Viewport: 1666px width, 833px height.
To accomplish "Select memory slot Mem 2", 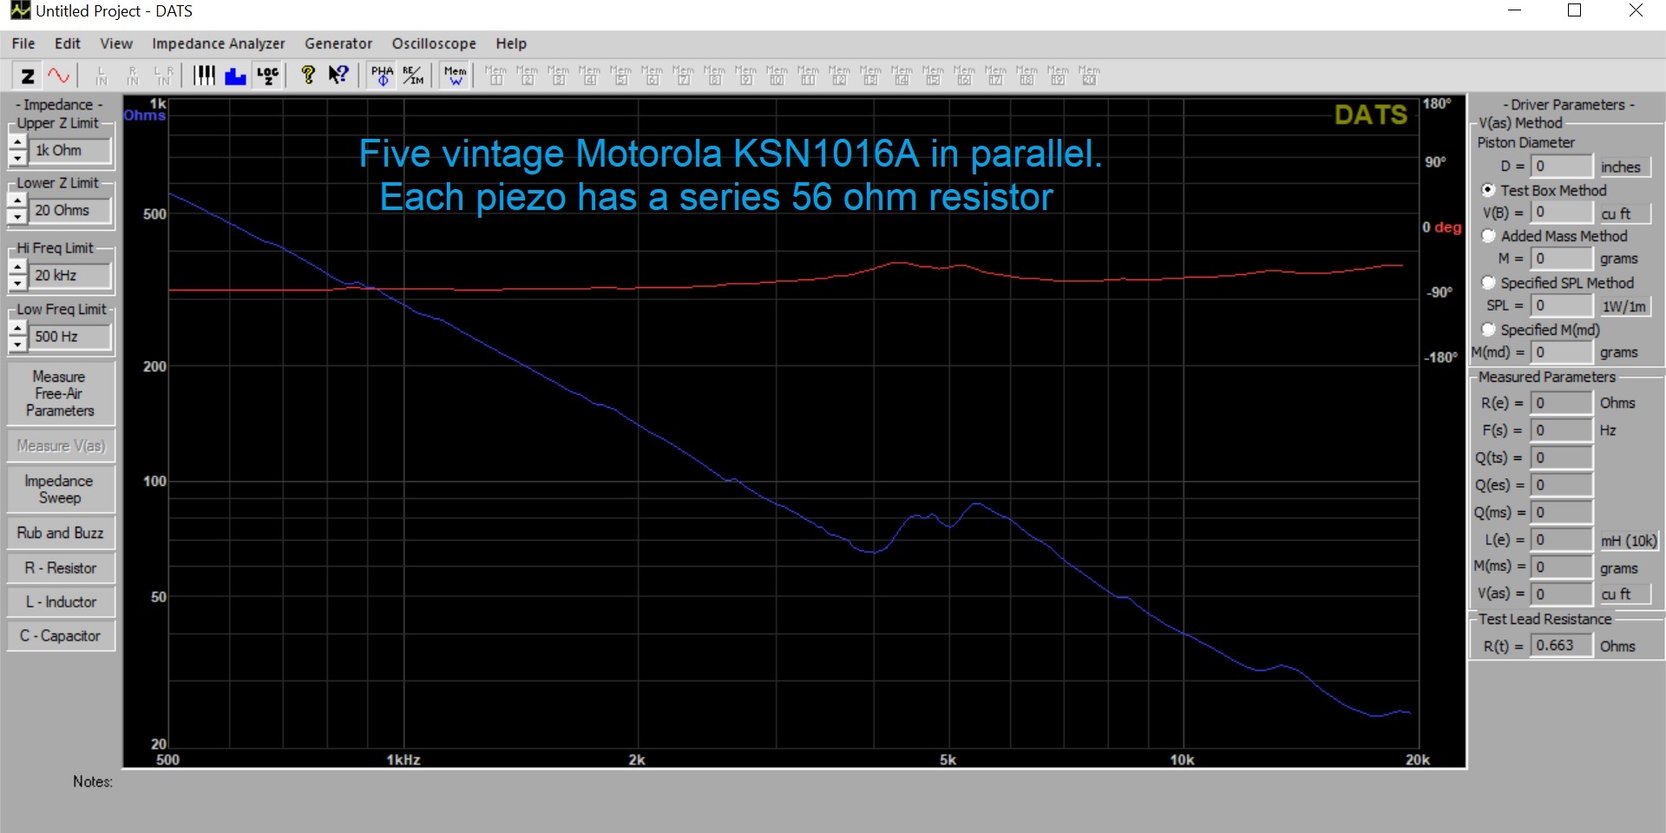I will (x=527, y=75).
